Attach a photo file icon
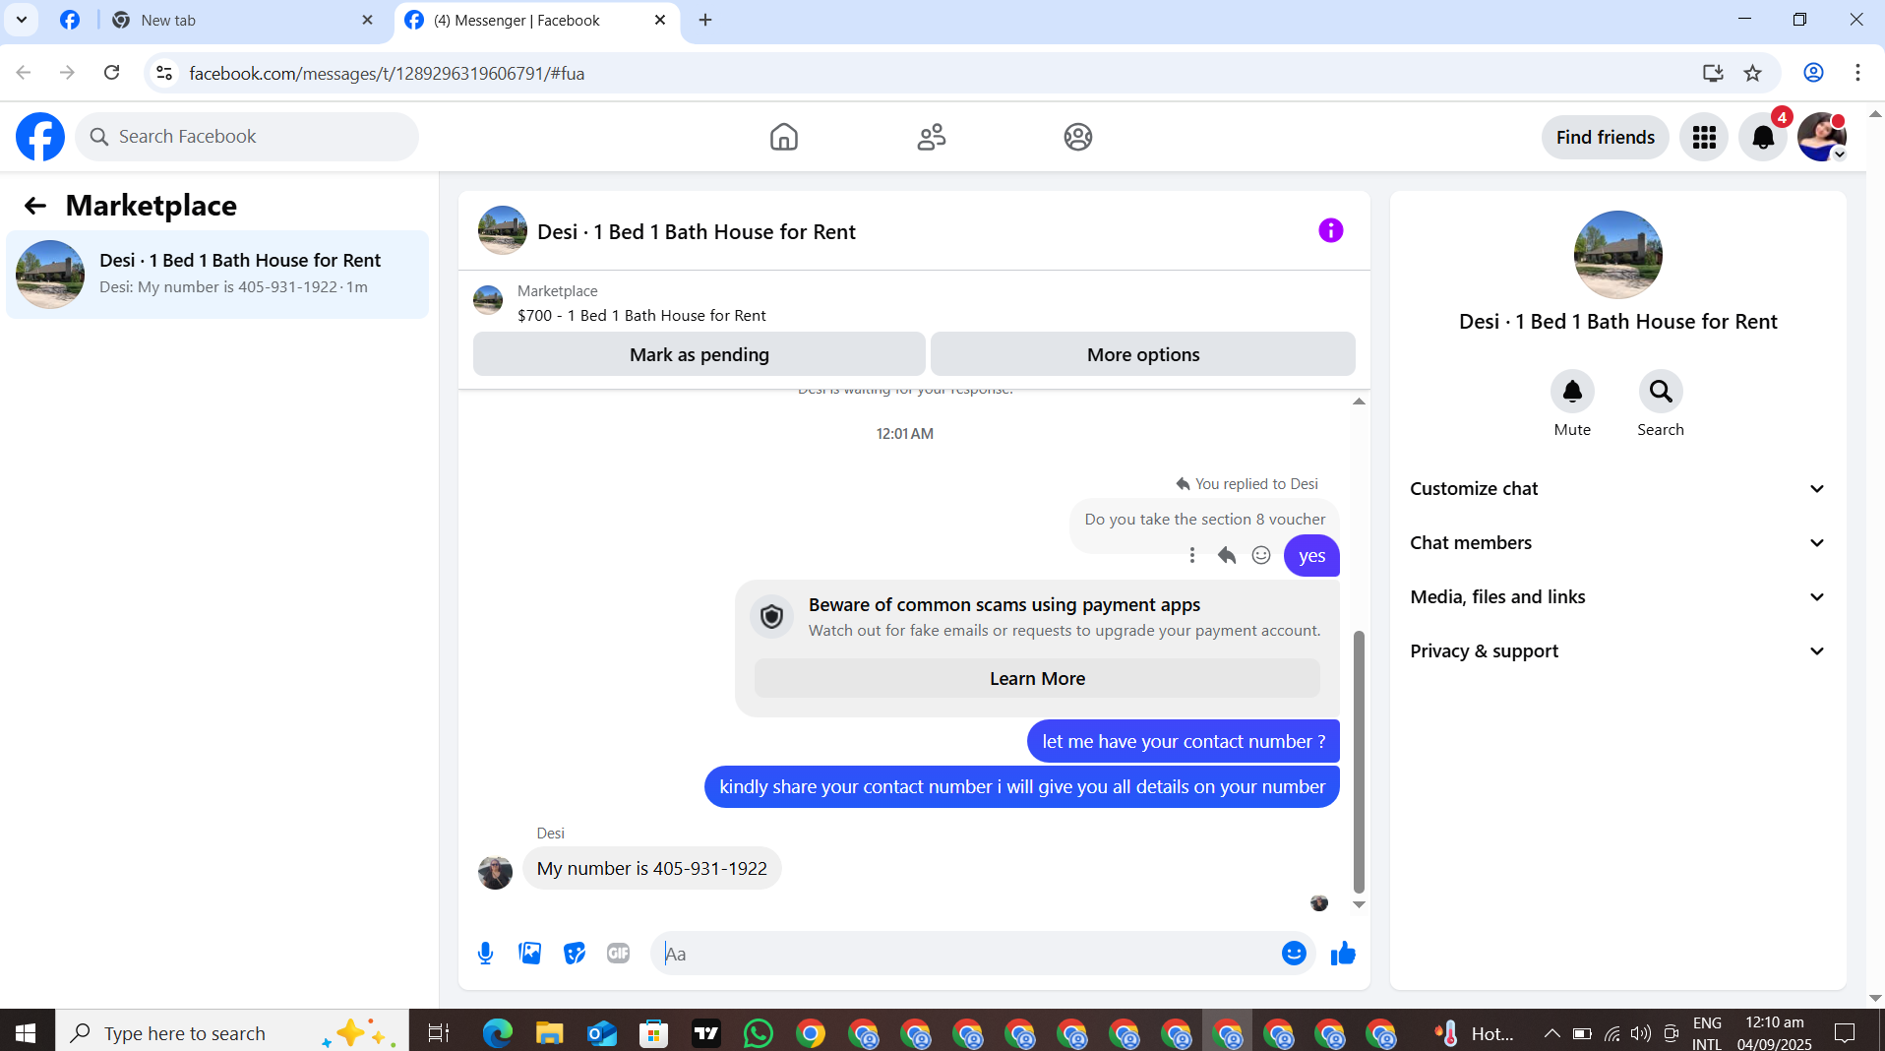 pyautogui.click(x=529, y=954)
